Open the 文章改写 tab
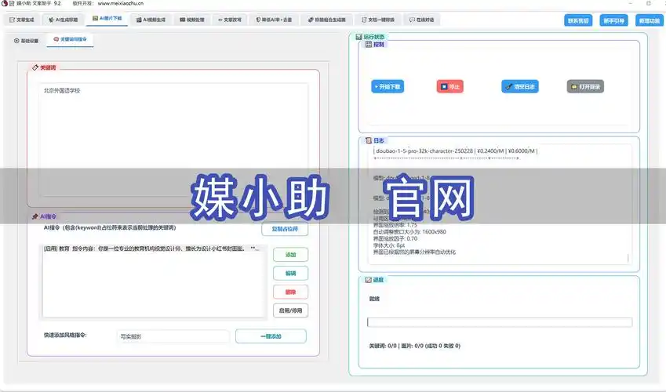This screenshot has width=666, height=392. point(230,20)
